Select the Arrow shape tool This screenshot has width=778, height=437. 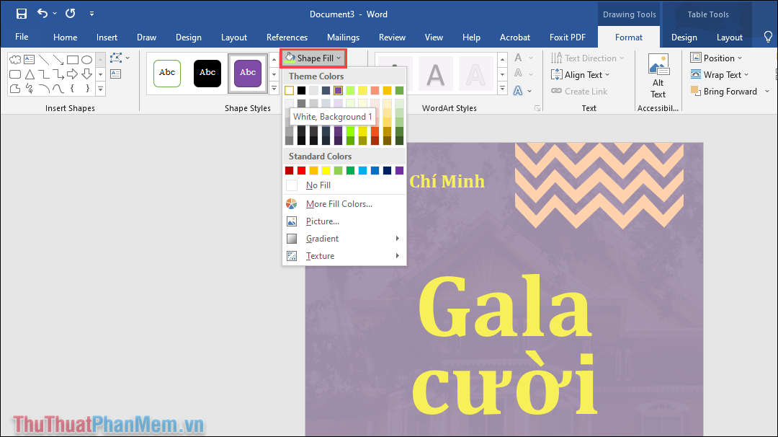(58, 60)
